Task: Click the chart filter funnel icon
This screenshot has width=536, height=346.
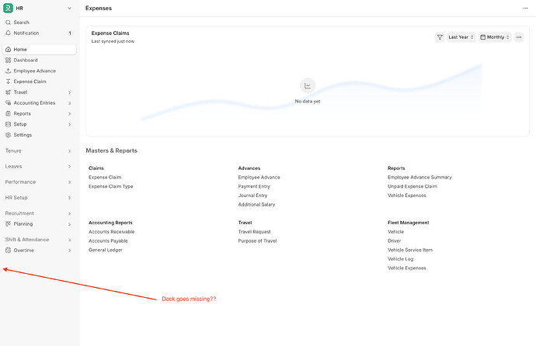Action: 440,37
